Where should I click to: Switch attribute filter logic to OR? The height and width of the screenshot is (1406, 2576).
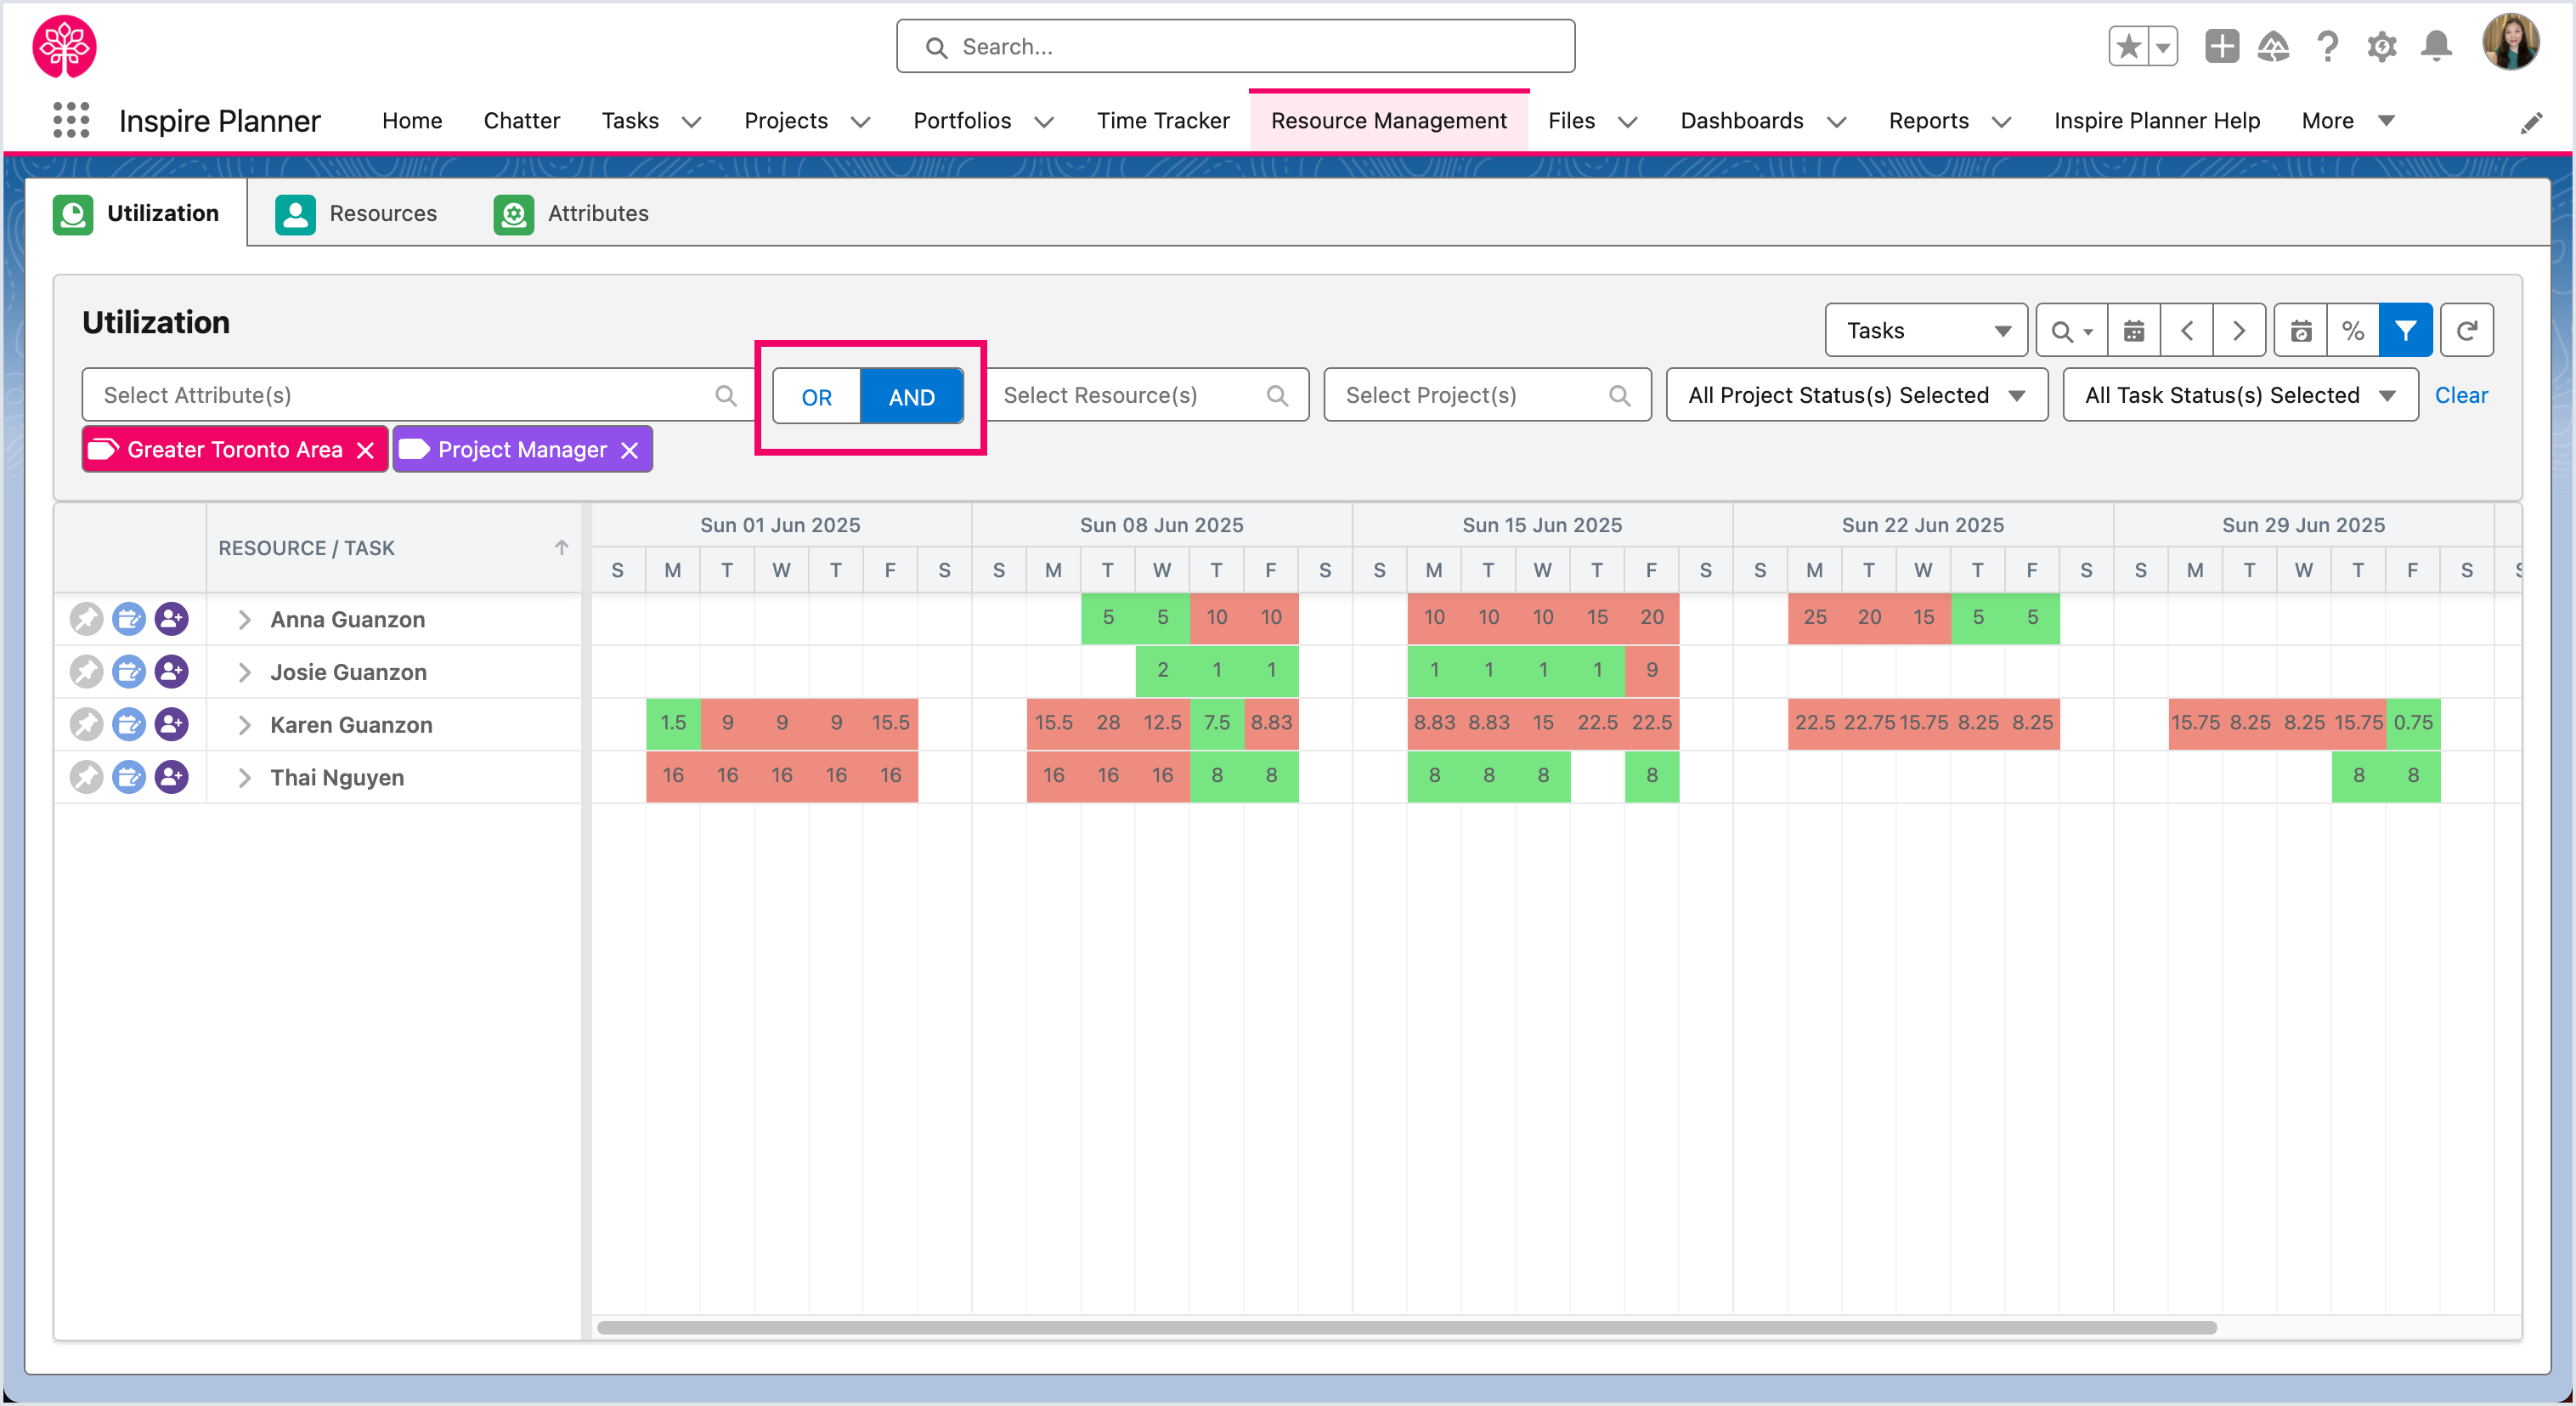point(817,397)
